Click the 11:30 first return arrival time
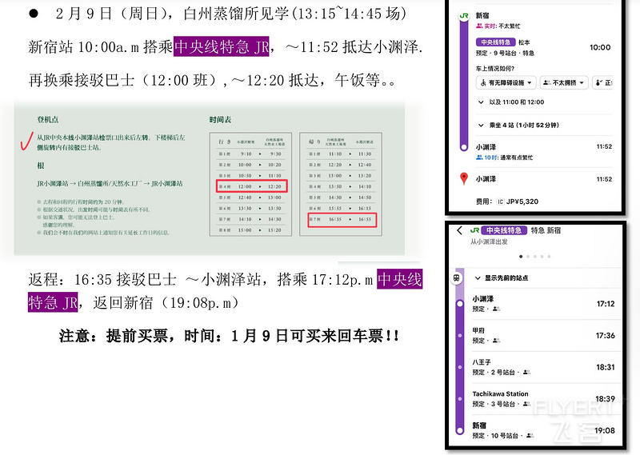 365,154
